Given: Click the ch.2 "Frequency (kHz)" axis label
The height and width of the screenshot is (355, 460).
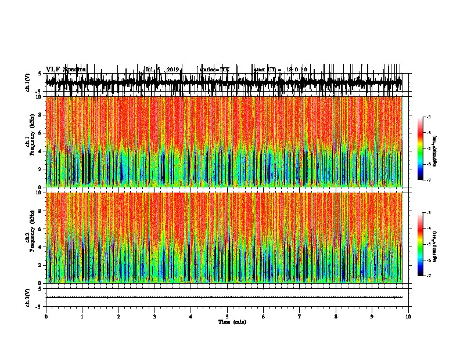Looking at the screenshot, I should point(32,231).
